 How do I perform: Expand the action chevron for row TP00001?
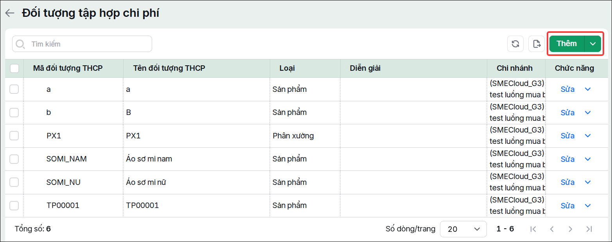(x=587, y=206)
